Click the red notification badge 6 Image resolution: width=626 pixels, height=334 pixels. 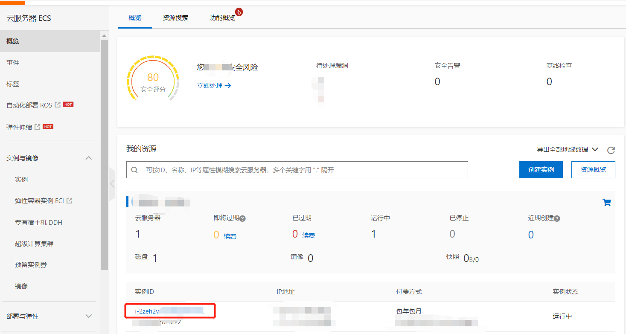pos(239,12)
